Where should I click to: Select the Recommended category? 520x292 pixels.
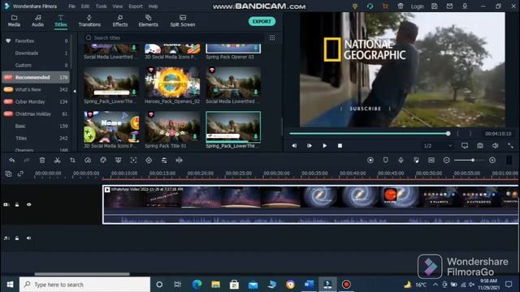click(36, 78)
